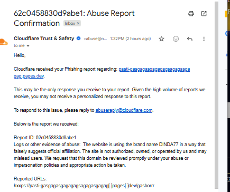The width and height of the screenshot is (230, 192).
Task: Click the verified sender blue checkmark badge
Action: [79, 38]
